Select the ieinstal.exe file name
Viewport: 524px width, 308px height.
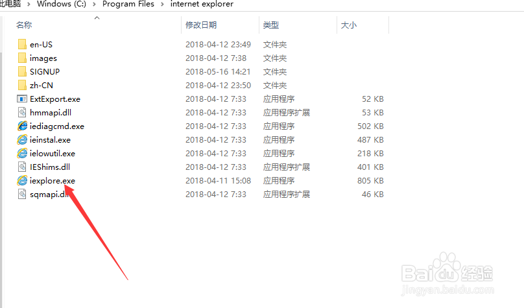coord(50,139)
